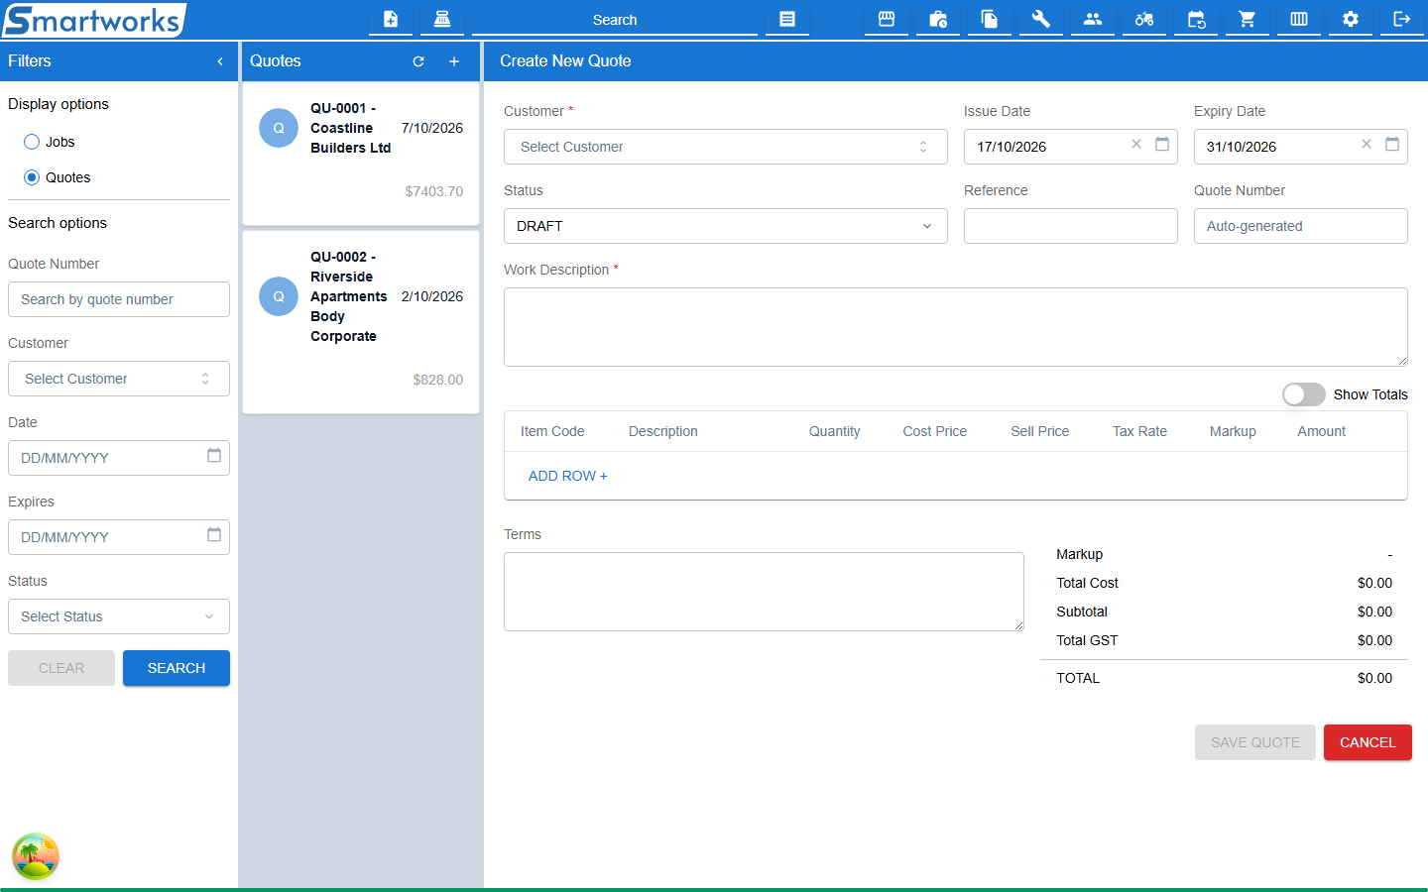This screenshot has height=892, width=1428.
Task: Open quote QU-0001 Coastline Builders Ltd
Action: coord(361,154)
